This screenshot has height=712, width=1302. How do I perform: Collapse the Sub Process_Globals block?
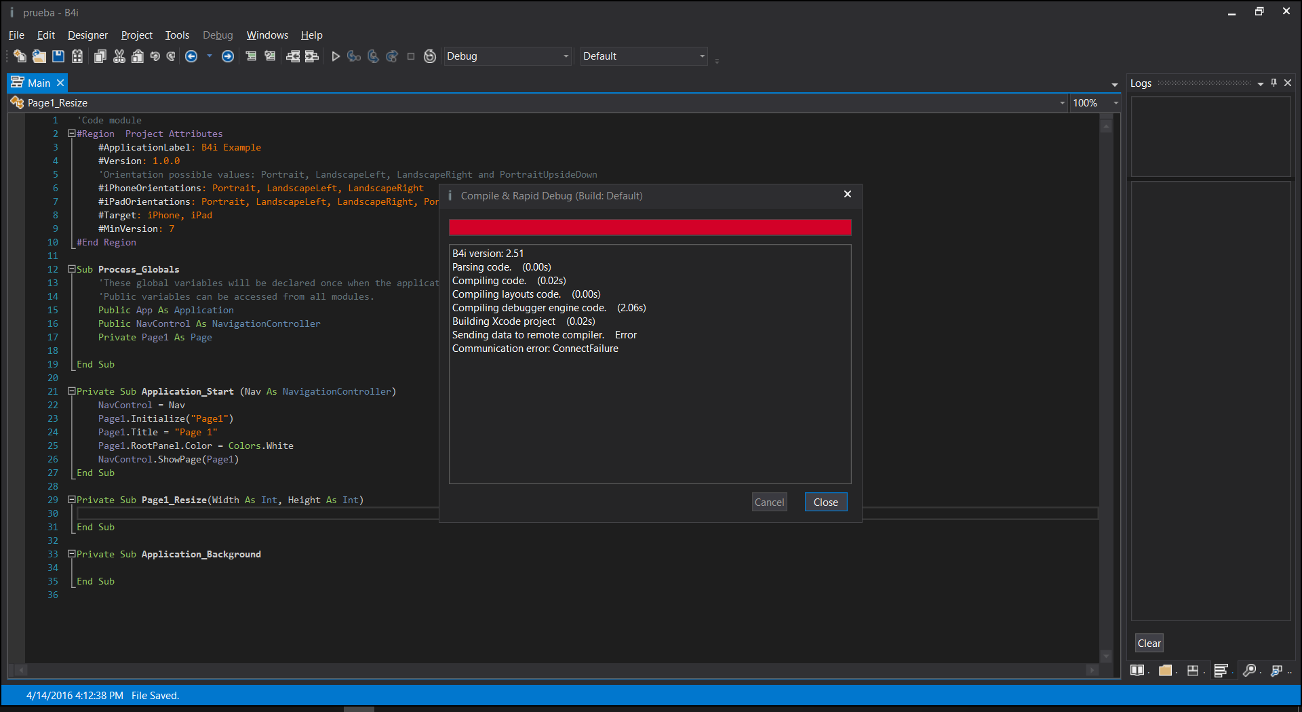pos(71,269)
